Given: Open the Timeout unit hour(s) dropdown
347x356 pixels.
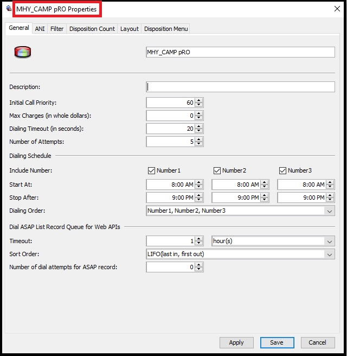Looking at the screenshot, I should 273,241.
